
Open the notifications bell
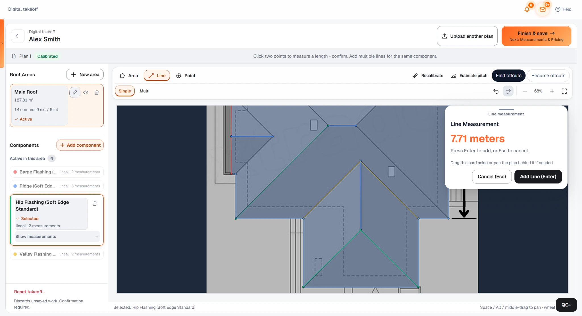[x=527, y=9]
